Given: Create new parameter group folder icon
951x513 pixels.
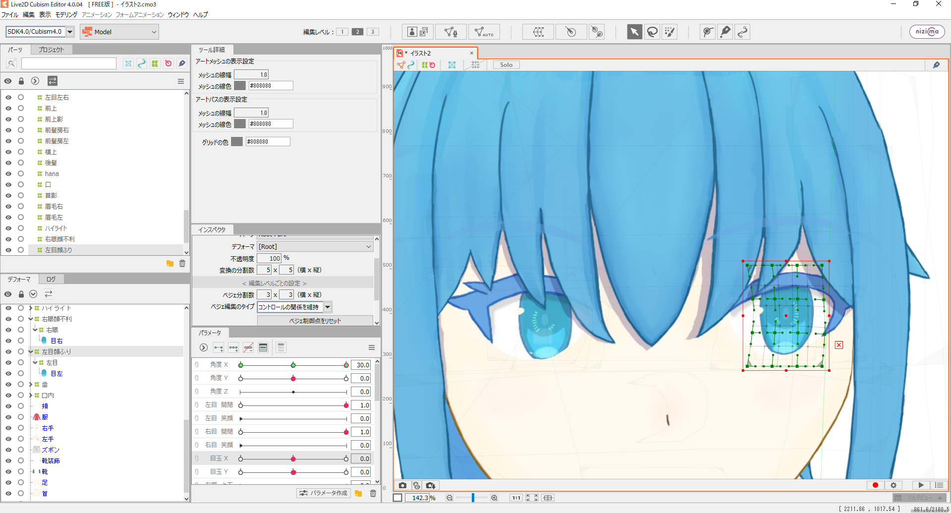Looking at the screenshot, I should pos(358,493).
